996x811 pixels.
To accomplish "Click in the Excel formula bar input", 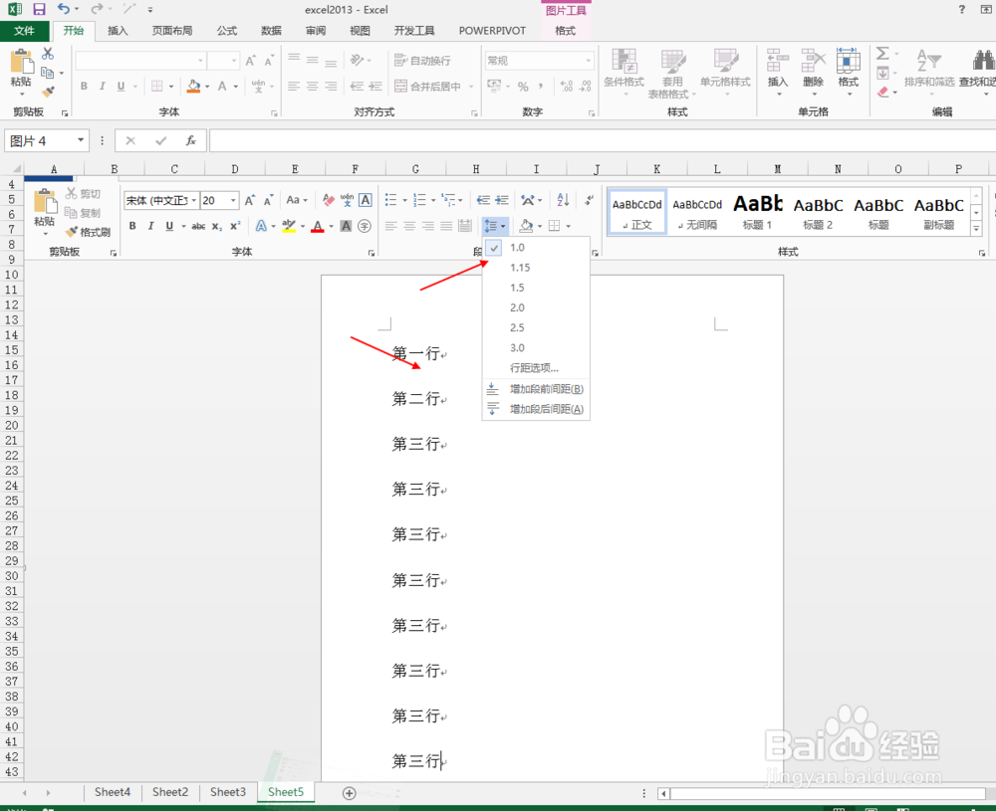I will pyautogui.click(x=603, y=140).
